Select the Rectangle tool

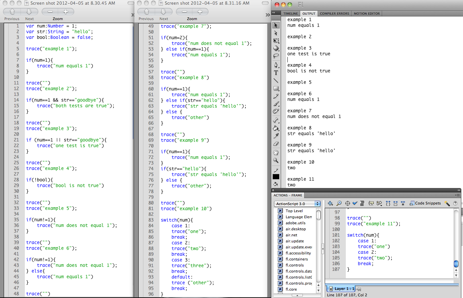click(276, 88)
